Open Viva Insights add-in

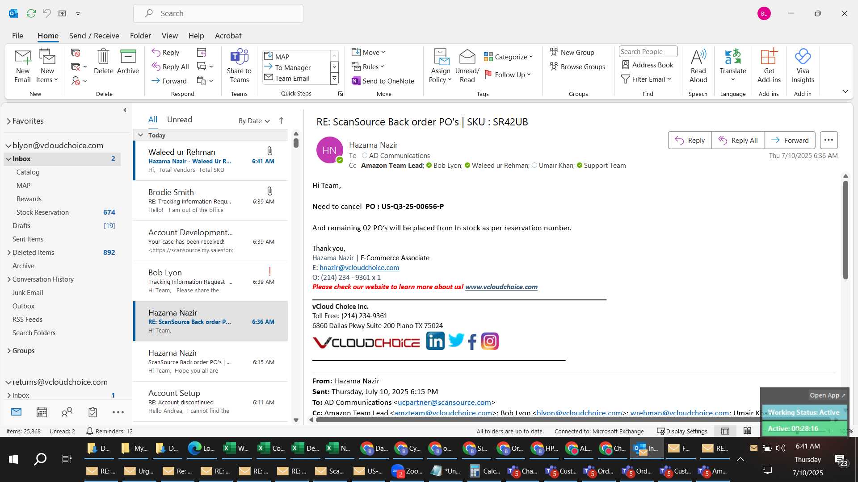[x=803, y=66]
